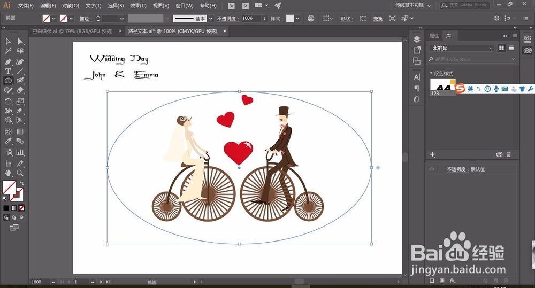Click the 形状 shape link
535x288 pixels.
pos(346,19)
